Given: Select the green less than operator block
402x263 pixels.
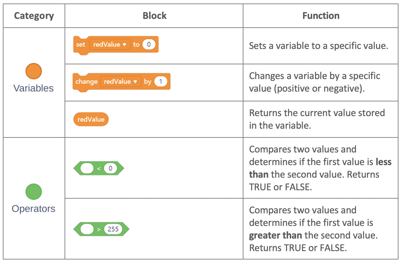Looking at the screenshot, I should [99, 168].
